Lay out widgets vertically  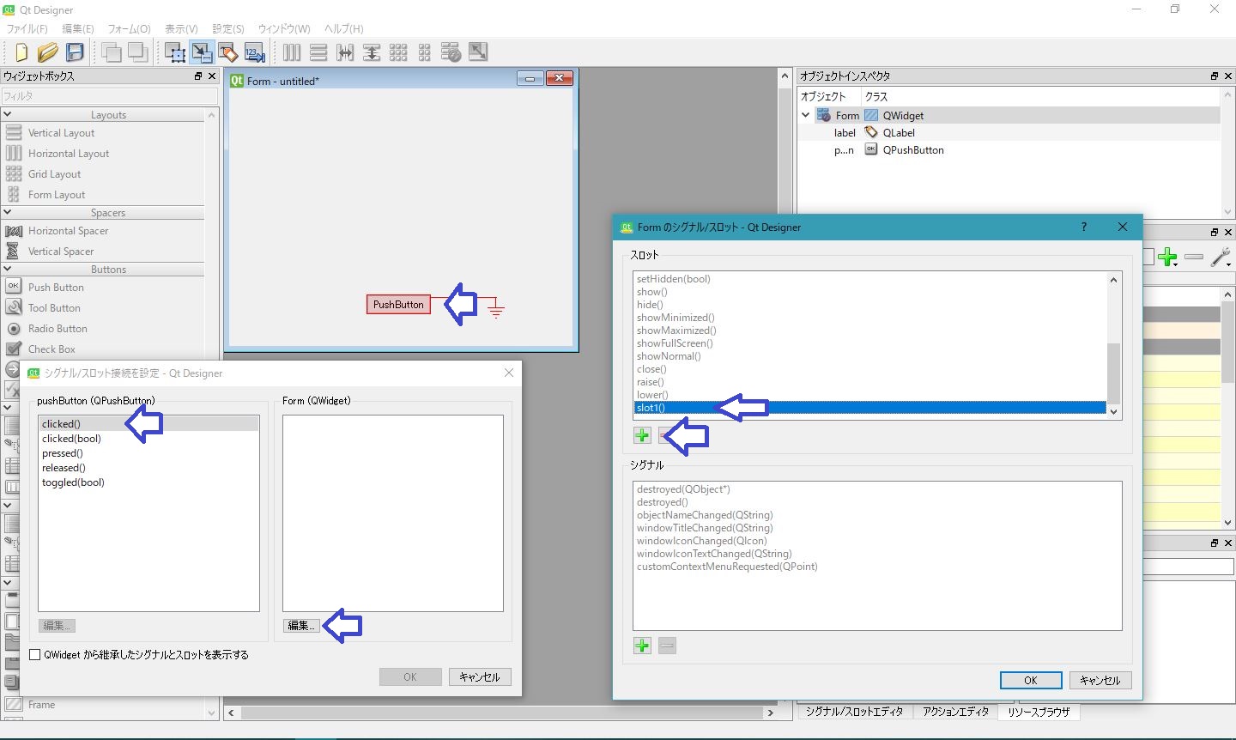(318, 52)
